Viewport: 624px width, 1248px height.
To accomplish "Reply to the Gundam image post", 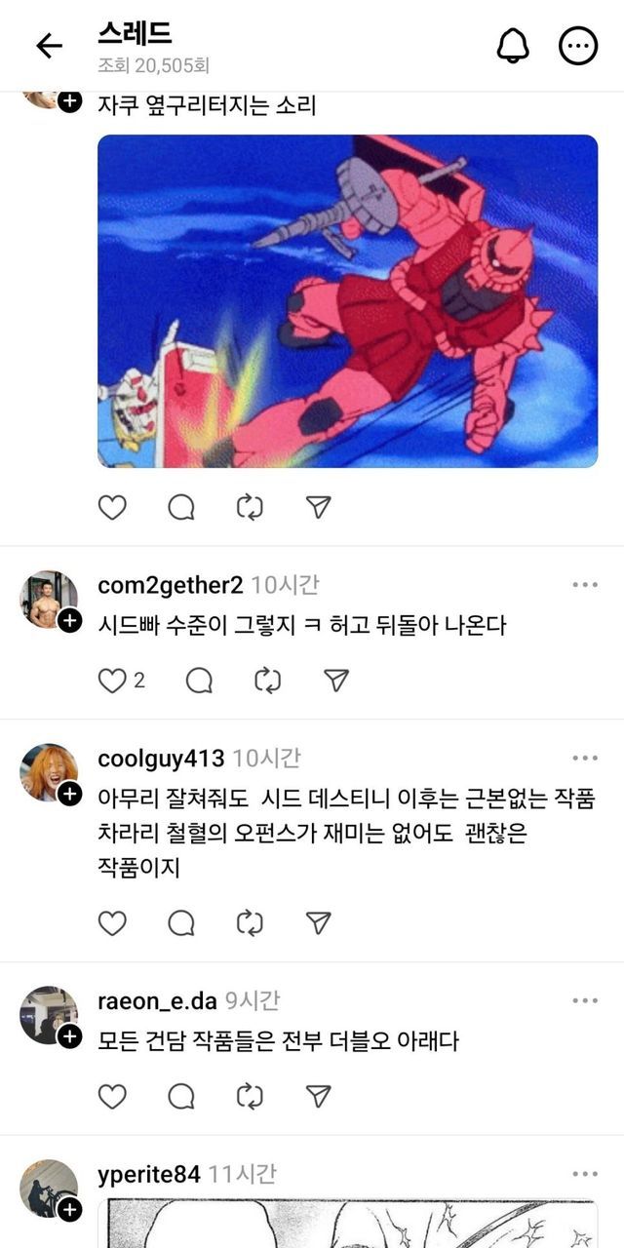I will click(x=181, y=507).
